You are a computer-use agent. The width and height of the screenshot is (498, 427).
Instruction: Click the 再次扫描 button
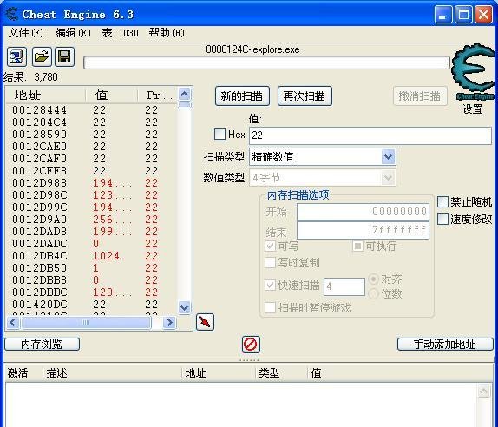coord(305,95)
